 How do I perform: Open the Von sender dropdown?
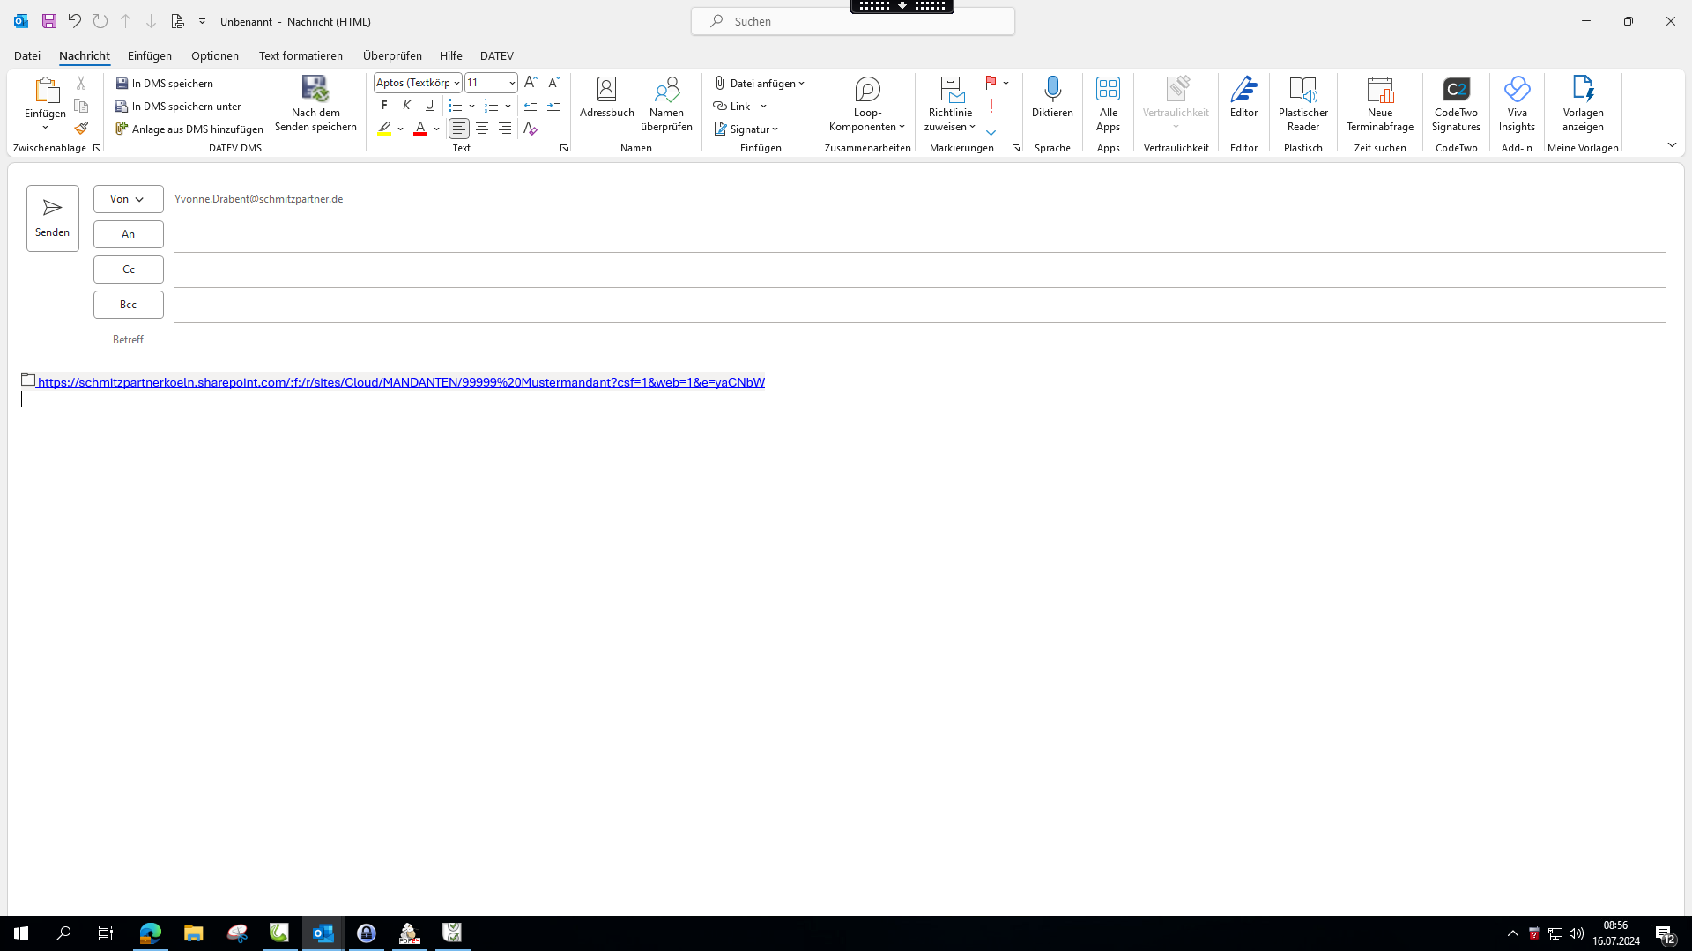(128, 199)
